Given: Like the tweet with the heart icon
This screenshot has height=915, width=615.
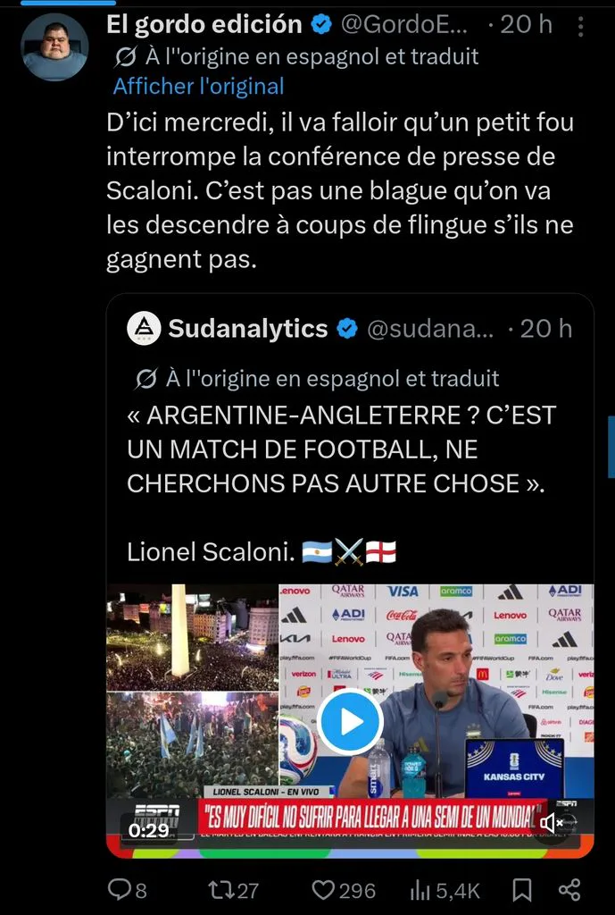Looking at the screenshot, I should [x=323, y=890].
